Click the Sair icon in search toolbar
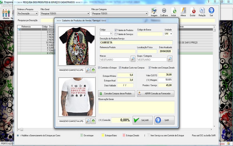This screenshot has width=233, height=146. (211, 12)
